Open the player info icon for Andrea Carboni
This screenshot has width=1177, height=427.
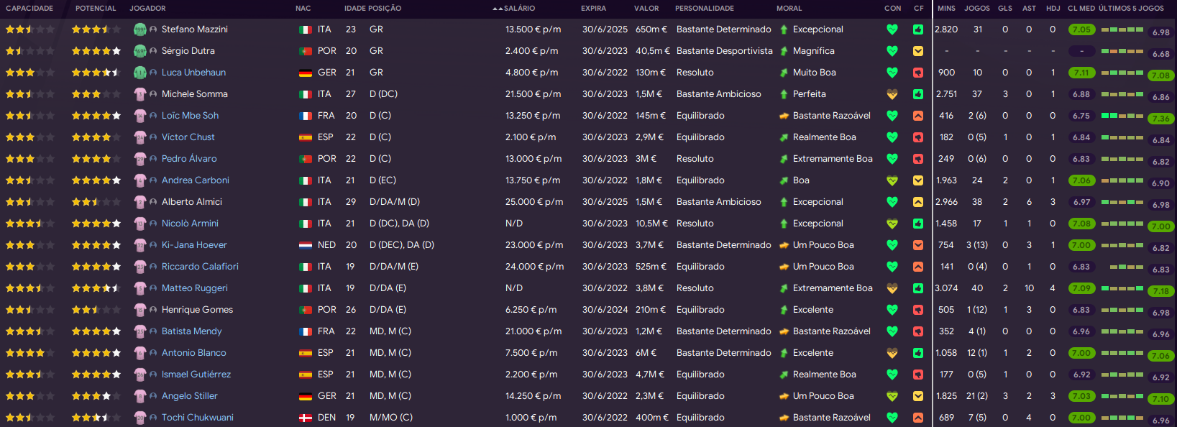point(153,180)
